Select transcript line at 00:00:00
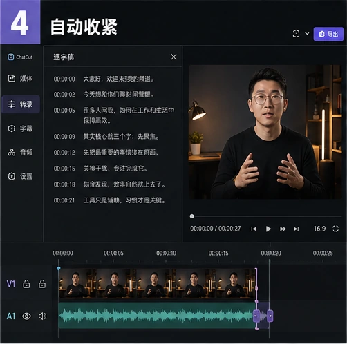This screenshot has height=344, width=347. pos(104,79)
